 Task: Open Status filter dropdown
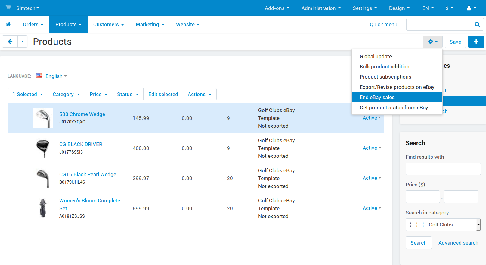128,94
